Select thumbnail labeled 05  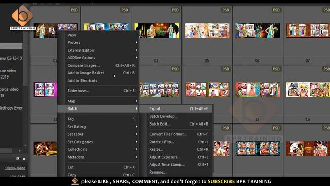pyautogui.click(x=207, y=31)
